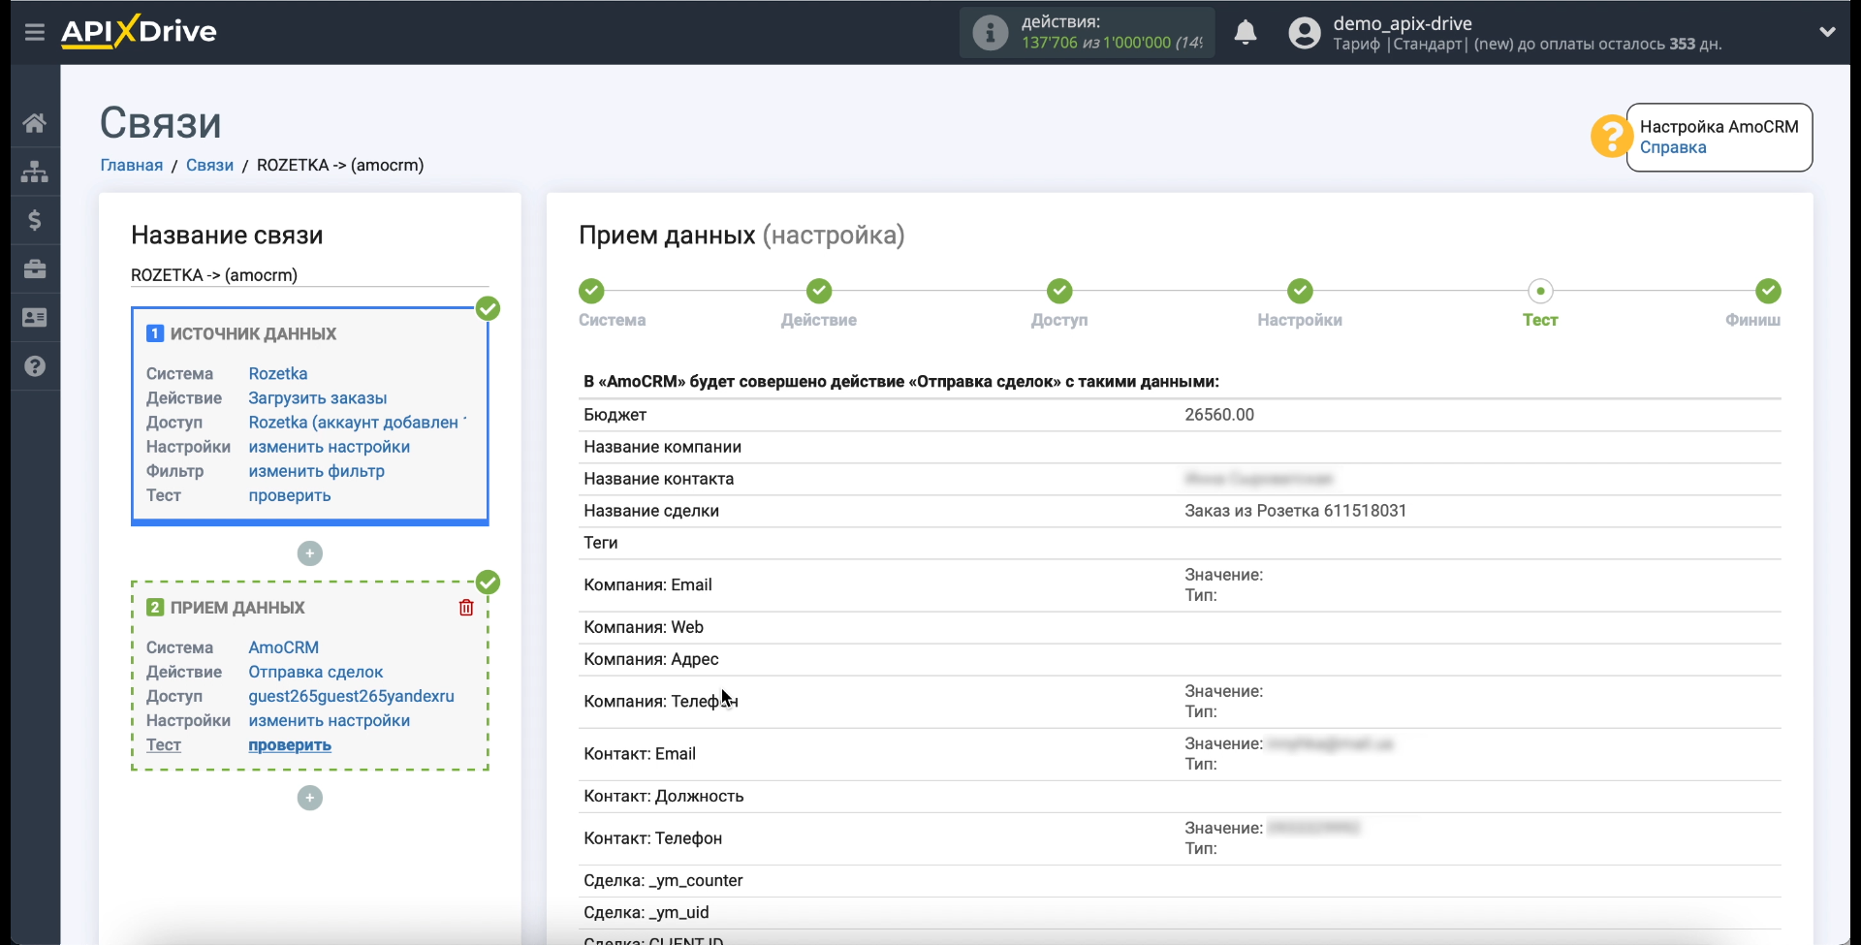Add step with plus below data receiver
This screenshot has width=1861, height=945.
point(310,798)
